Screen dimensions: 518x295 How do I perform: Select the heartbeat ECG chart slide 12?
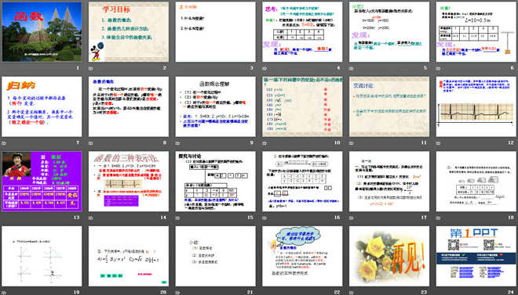[x=476, y=106]
